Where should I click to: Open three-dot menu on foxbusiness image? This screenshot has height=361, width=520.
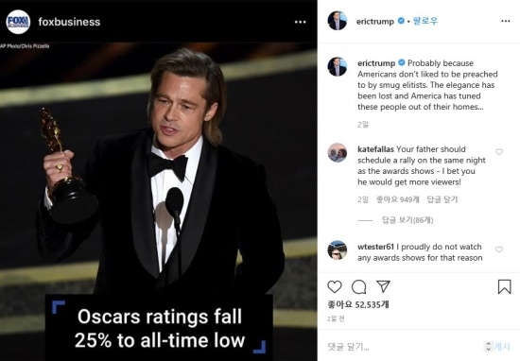301,22
